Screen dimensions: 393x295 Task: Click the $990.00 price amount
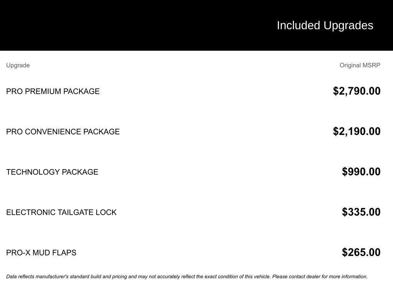[361, 172]
